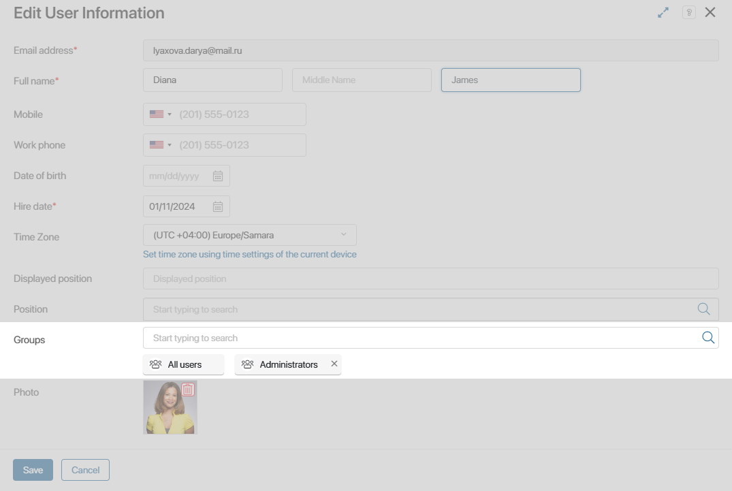Open the help question mark icon
This screenshot has width=732, height=491.
(x=689, y=13)
